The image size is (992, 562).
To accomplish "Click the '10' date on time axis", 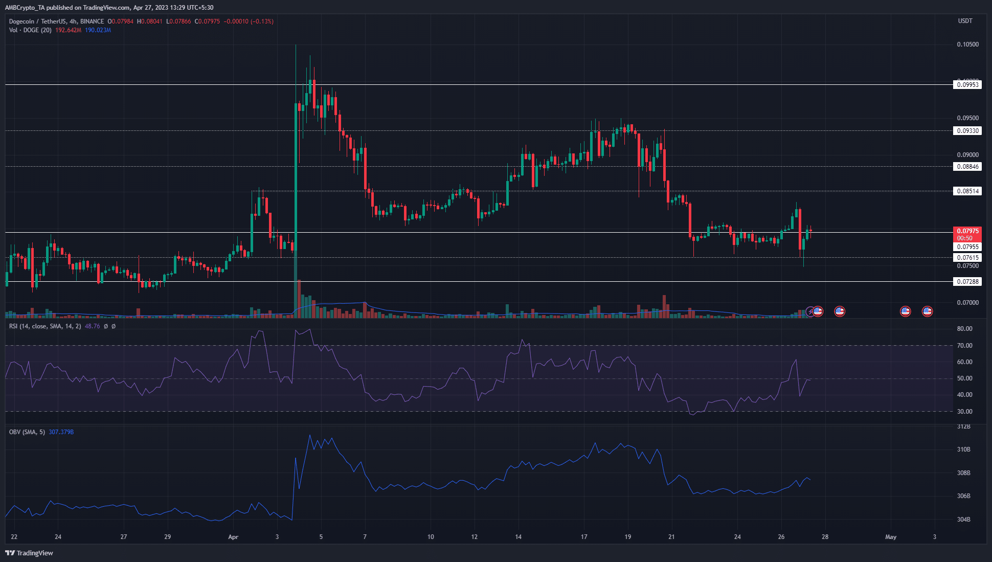I will (431, 537).
